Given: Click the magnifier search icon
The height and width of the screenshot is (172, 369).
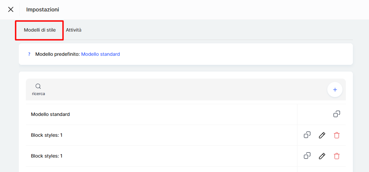Looking at the screenshot, I should coord(38,86).
